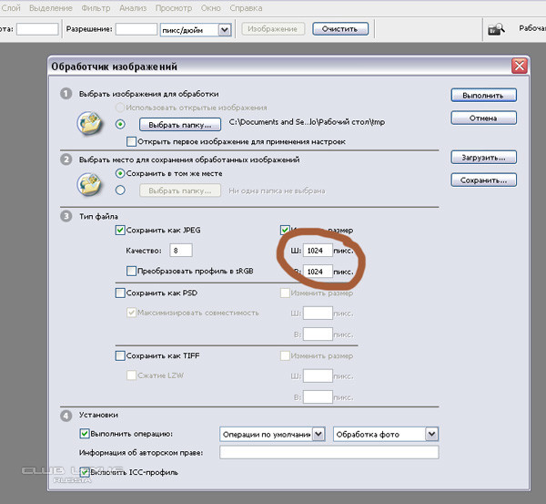The height and width of the screenshot is (504, 546).
Task: Enable the 'Сохранить как PSD' checkbox
Action: click(120, 293)
